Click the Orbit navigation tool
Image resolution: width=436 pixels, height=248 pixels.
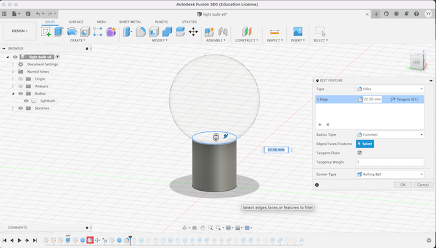coord(185,228)
